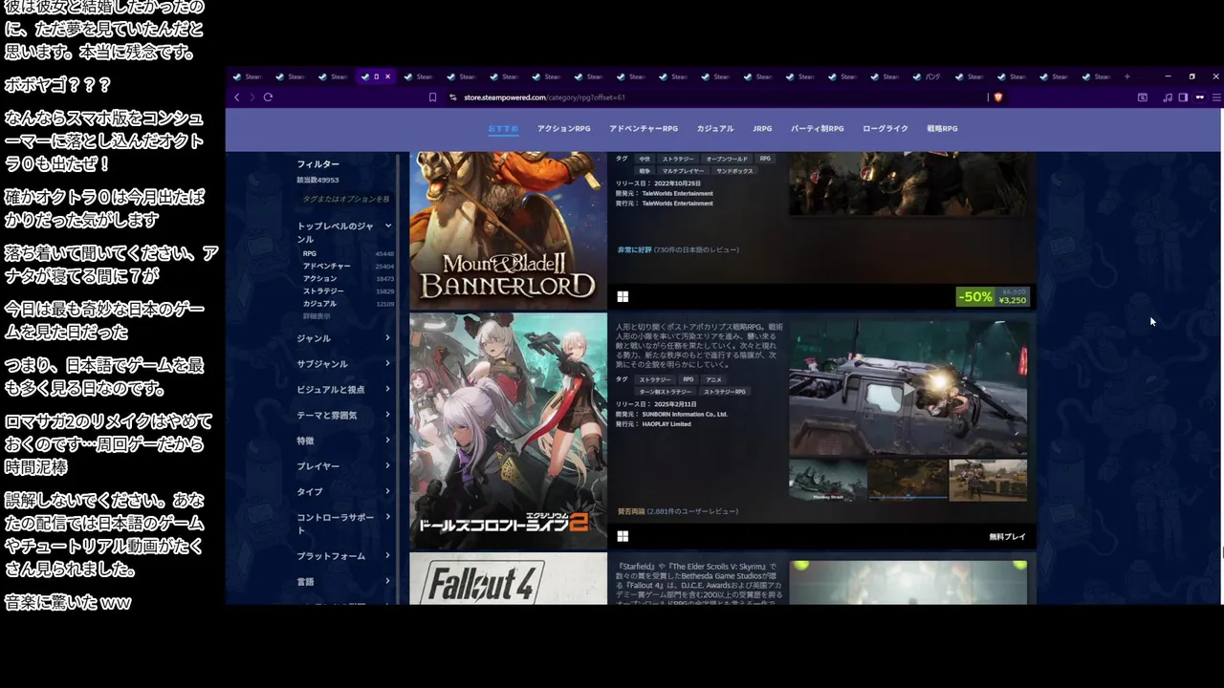Expand the タイプ filter section
Image resolution: width=1224 pixels, height=688 pixels.
click(345, 491)
